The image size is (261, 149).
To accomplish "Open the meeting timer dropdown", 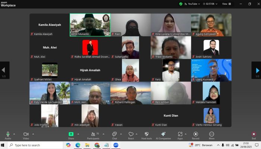I will point(210,4).
